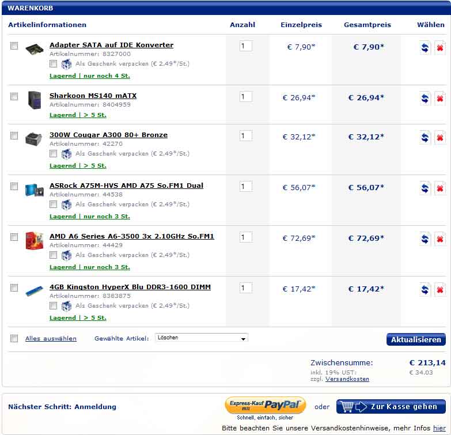Open Cougar A300 power supply thumbnail
451x435 pixels.
click(33, 139)
